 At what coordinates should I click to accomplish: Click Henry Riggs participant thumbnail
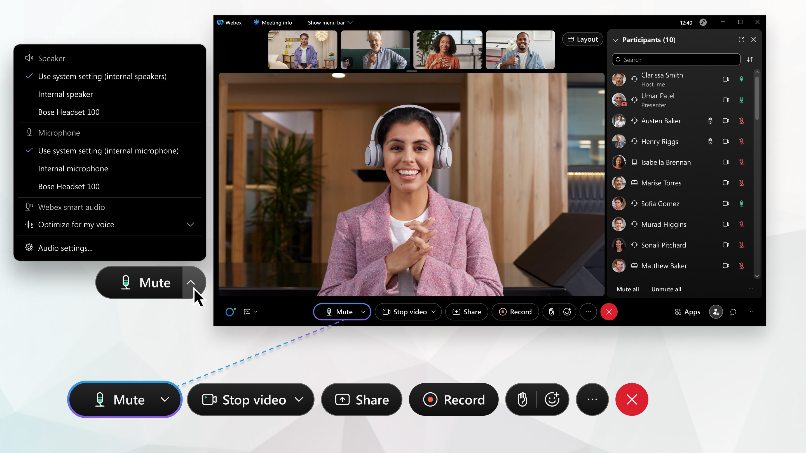(620, 141)
